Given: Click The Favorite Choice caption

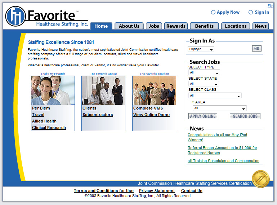Looking at the screenshot, I should 103,74.
